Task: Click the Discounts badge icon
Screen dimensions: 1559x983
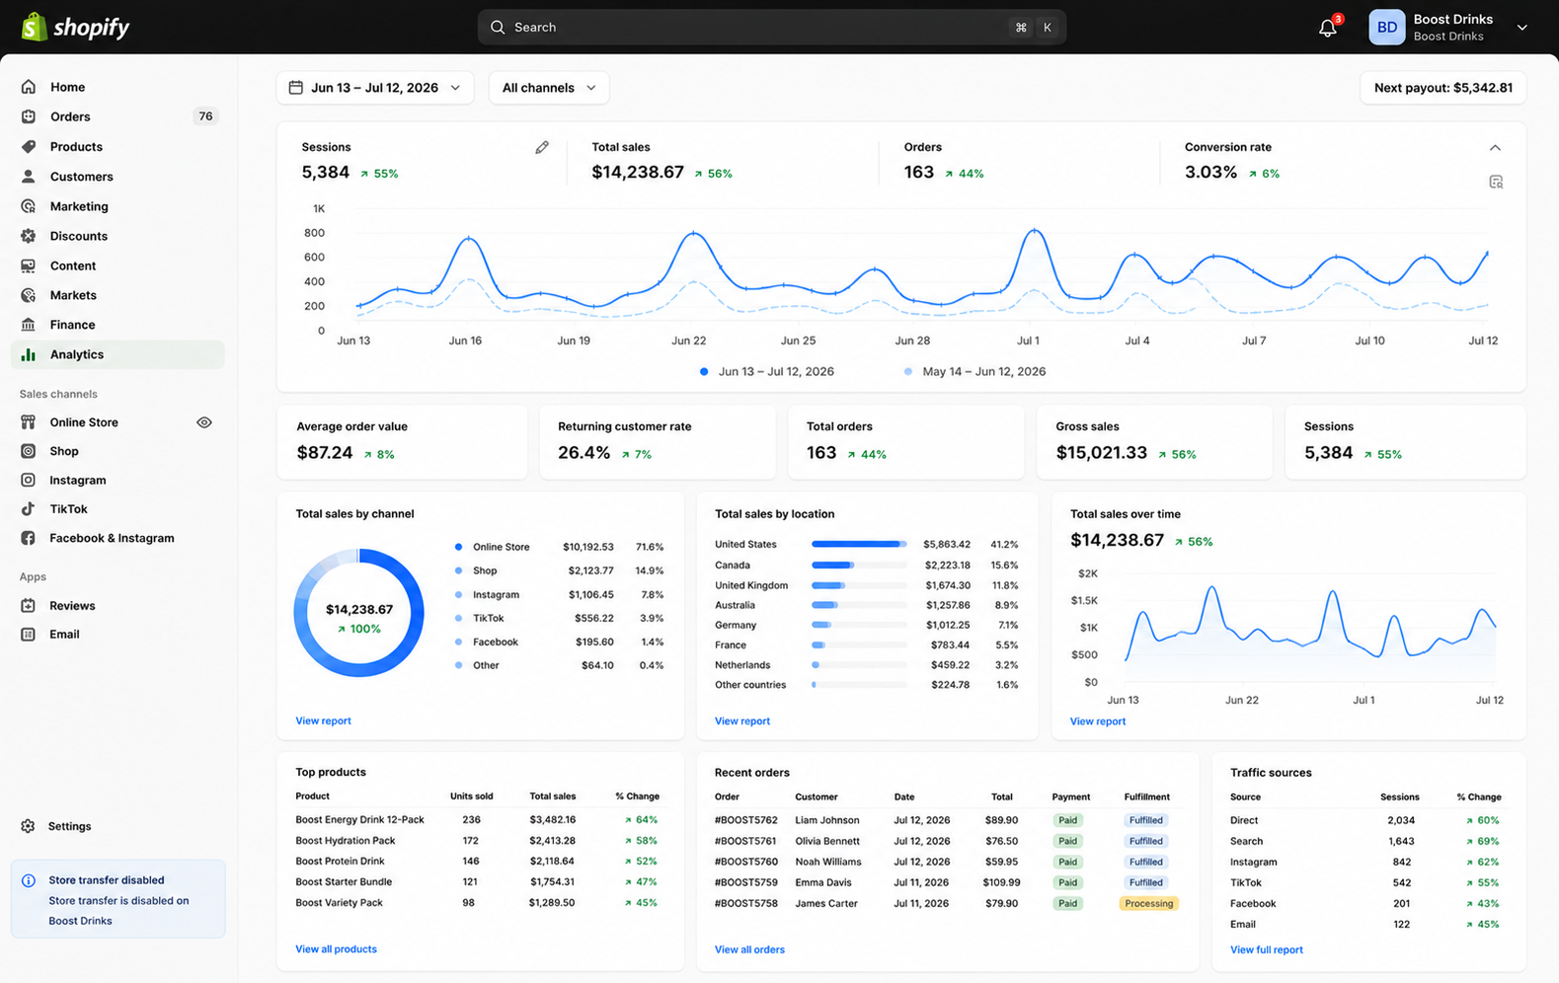Action: point(29,236)
